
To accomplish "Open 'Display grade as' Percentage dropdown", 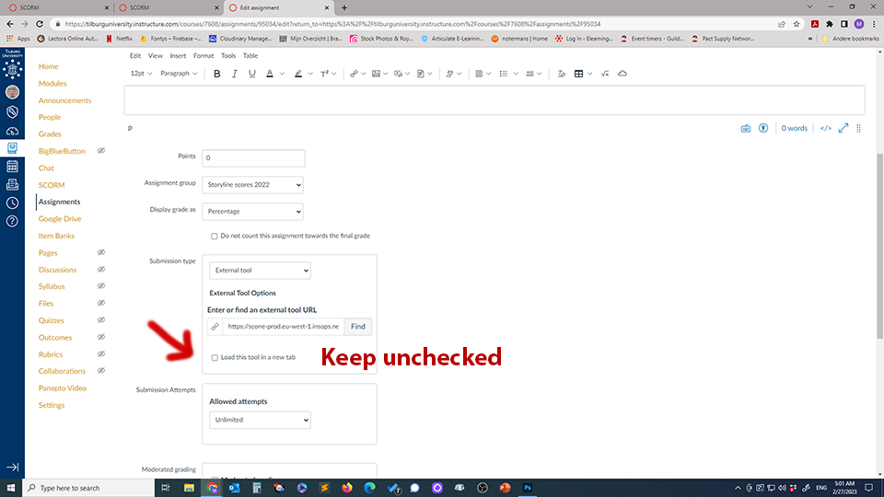I will point(252,212).
